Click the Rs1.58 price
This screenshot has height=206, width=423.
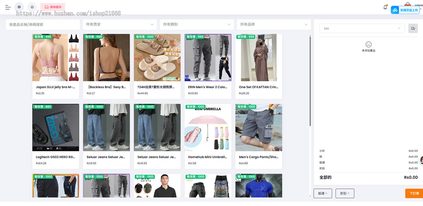[x=192, y=163]
